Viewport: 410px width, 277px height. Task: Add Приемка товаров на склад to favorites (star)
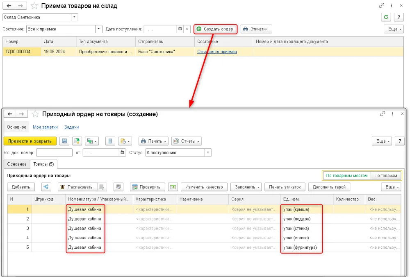tap(34, 6)
